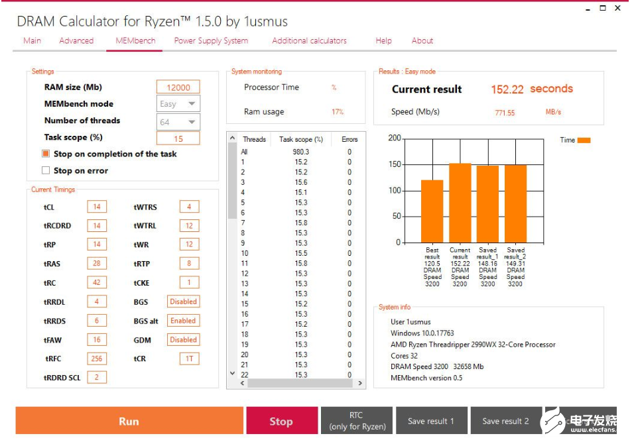Click the tRFC value box showing 256
This screenshot has width=636, height=440.
tap(97, 358)
